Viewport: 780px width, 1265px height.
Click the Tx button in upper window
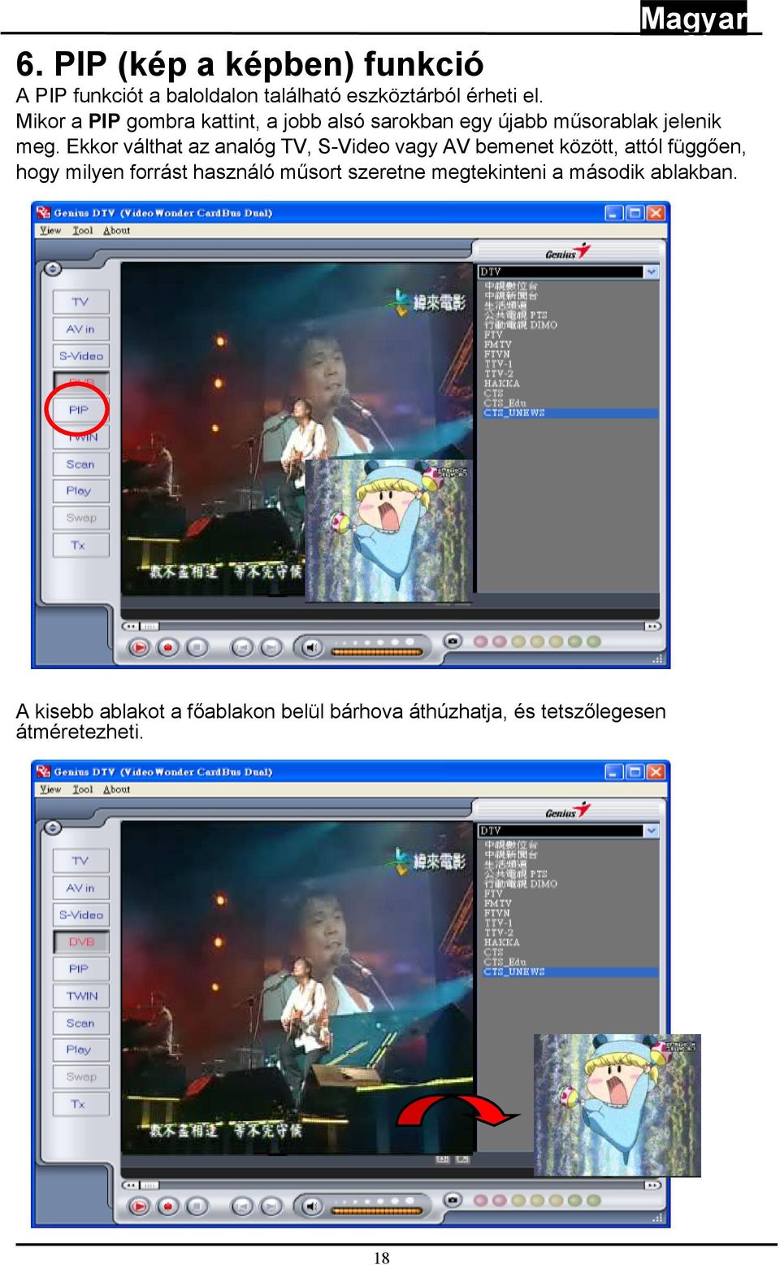click(x=80, y=545)
